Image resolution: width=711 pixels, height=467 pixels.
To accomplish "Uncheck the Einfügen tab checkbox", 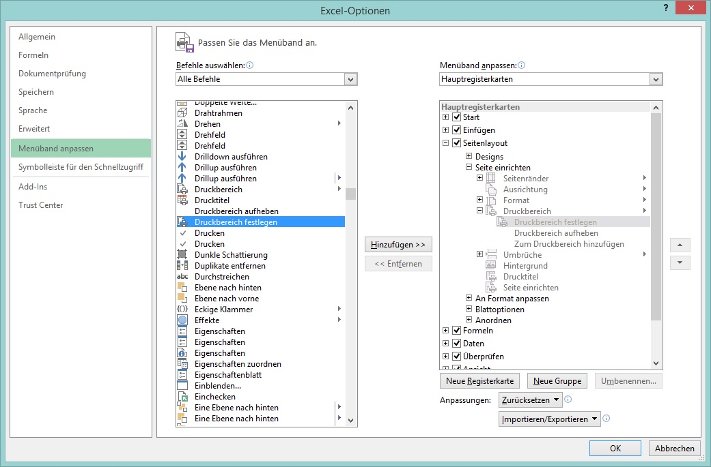I will point(457,130).
